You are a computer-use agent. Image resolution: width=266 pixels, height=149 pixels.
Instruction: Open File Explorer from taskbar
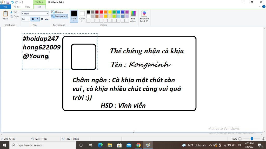tap(110, 145)
